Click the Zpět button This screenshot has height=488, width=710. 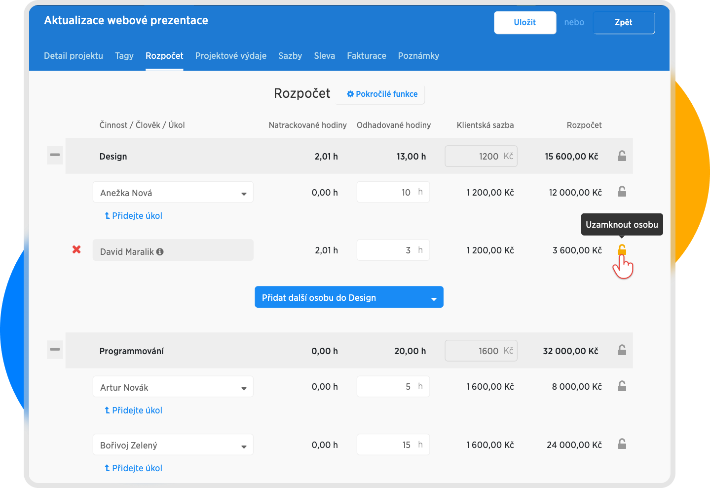click(x=624, y=23)
